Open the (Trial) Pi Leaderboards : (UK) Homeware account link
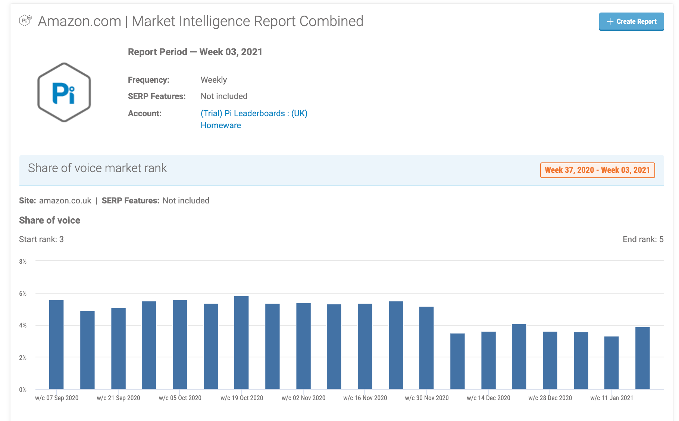 tap(254, 119)
